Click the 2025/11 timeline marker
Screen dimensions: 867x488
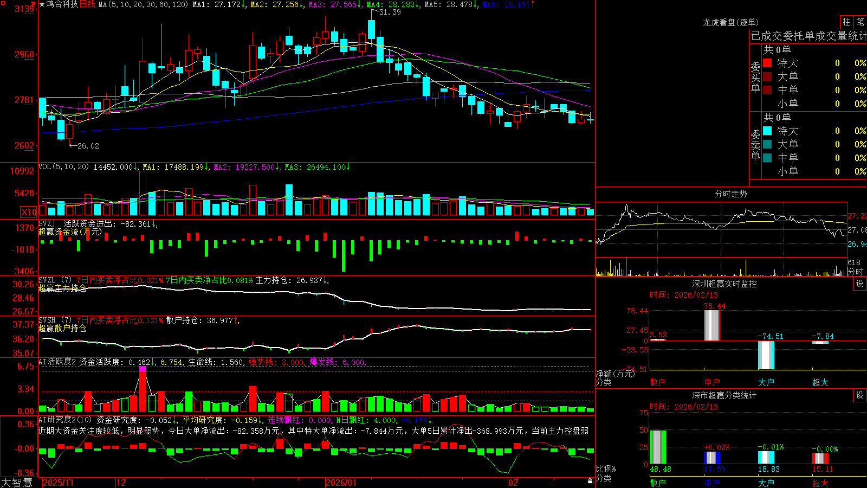(58, 483)
